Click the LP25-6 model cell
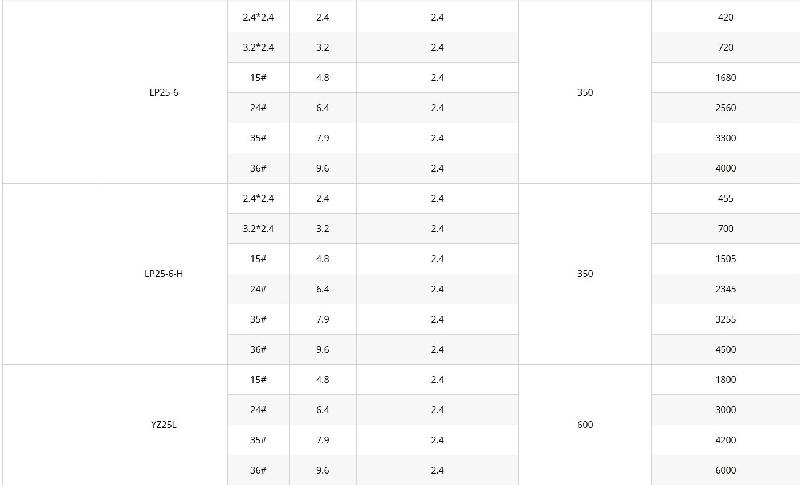The width and height of the screenshot is (803, 485). coord(164,92)
